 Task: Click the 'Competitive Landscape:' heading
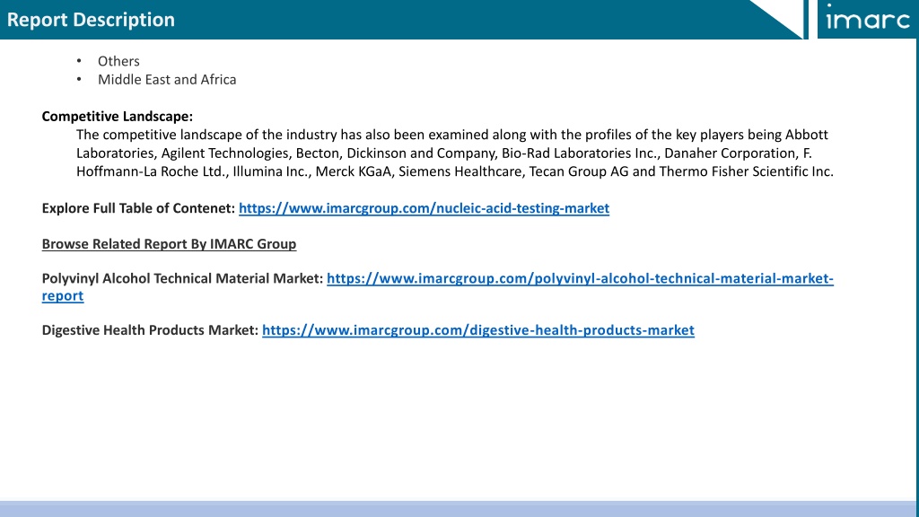[x=118, y=116]
